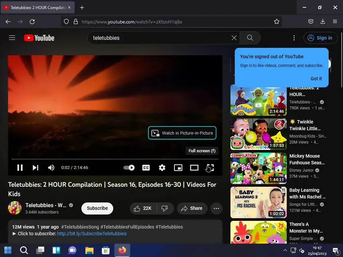Click the page scrollbar
This screenshot has width=343, height=257.
[x=341, y=60]
